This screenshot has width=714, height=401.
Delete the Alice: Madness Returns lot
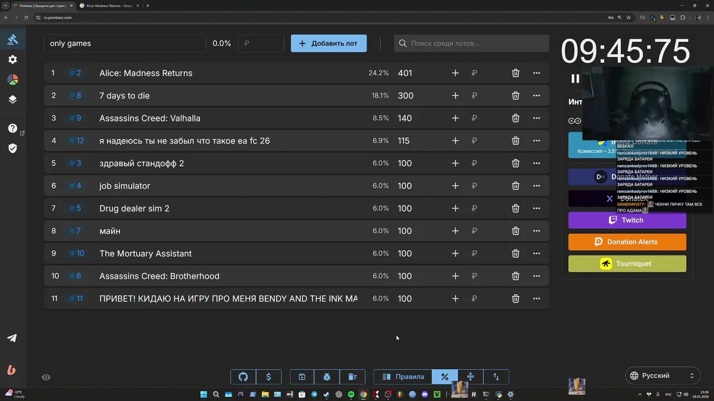(515, 73)
